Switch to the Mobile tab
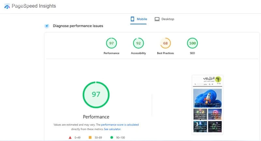 (x=139, y=19)
